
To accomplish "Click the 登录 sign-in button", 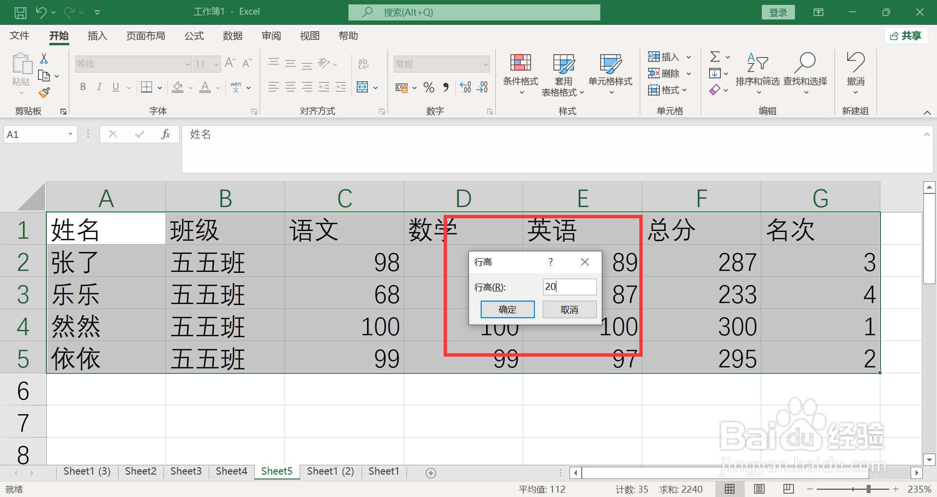I will (778, 13).
